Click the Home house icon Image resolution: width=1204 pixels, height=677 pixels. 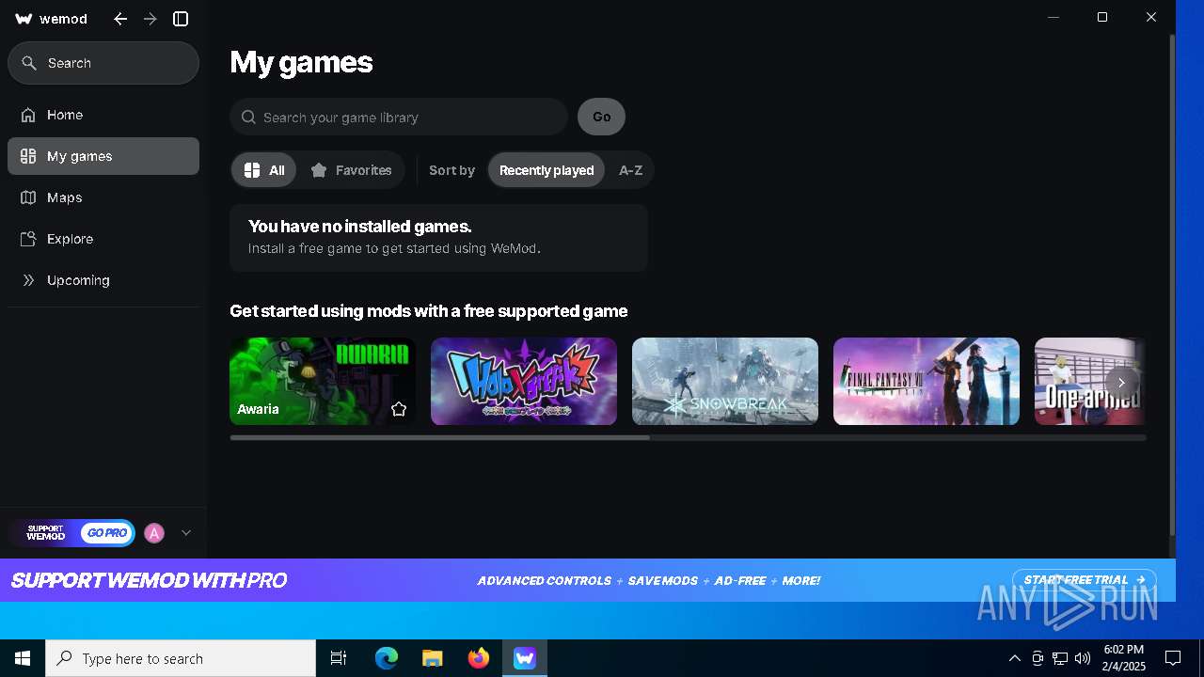click(x=28, y=115)
